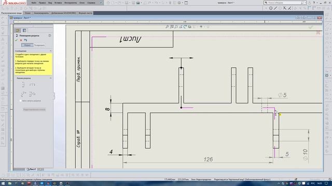Select the circle sketch tool icon
Screen dimensions: 332x186
[271, 8]
